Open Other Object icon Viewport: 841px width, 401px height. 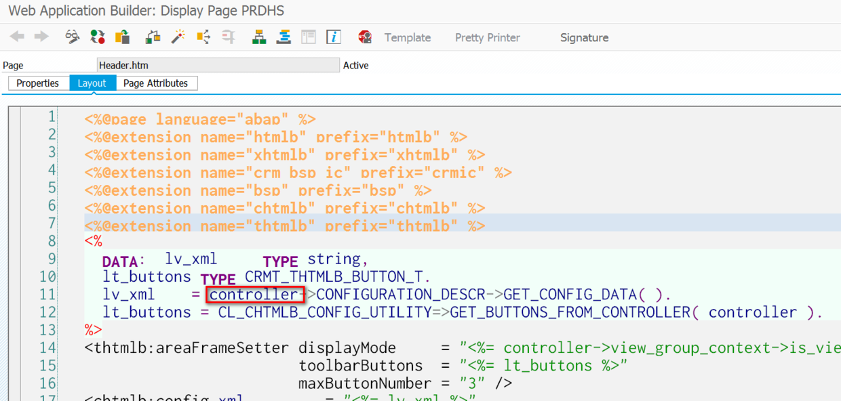coord(122,37)
